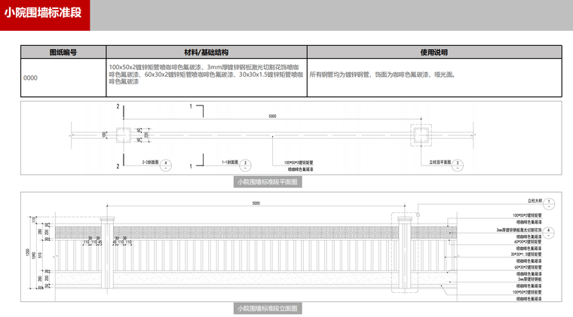
Task: Click the materials text starting '100x50x2镀锌矩管'
Action: 206,75
